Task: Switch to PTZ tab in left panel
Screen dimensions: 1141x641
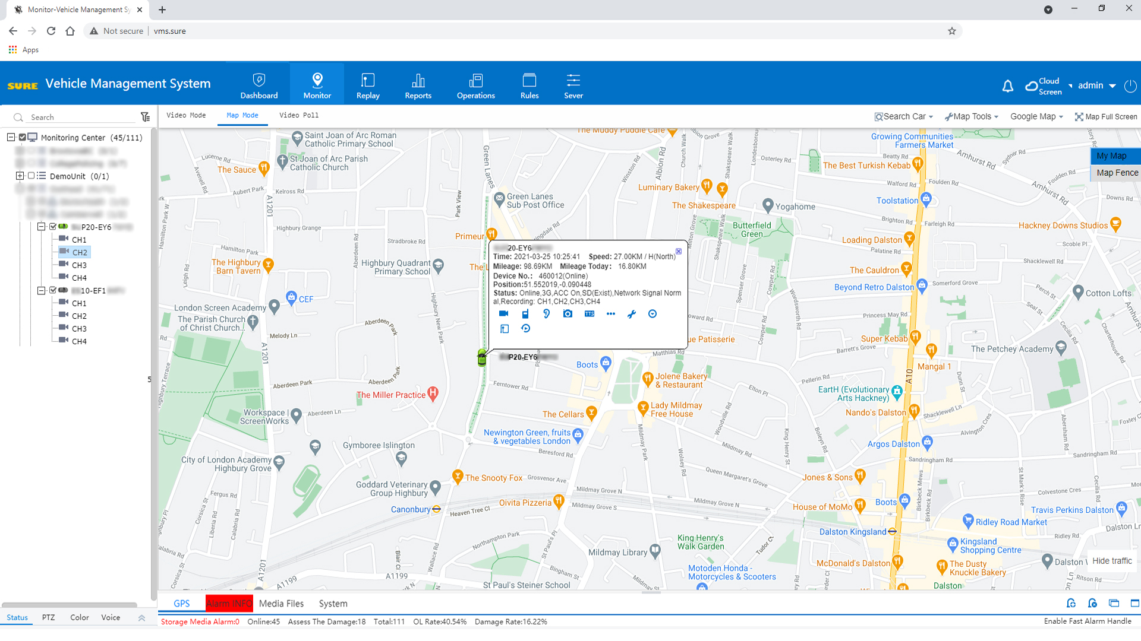Action: 49,617
